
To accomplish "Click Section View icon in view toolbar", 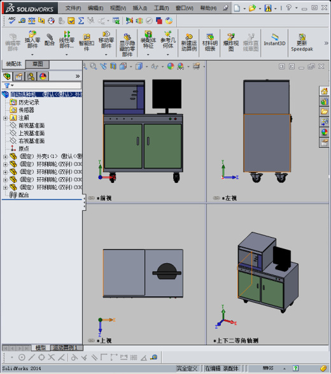I will tap(113, 66).
